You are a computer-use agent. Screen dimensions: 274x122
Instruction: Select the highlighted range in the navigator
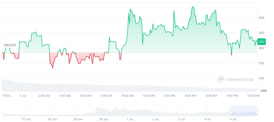coord(244,111)
